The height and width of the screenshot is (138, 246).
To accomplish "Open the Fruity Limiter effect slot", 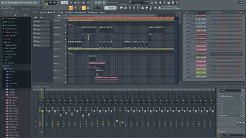I will 223,116.
